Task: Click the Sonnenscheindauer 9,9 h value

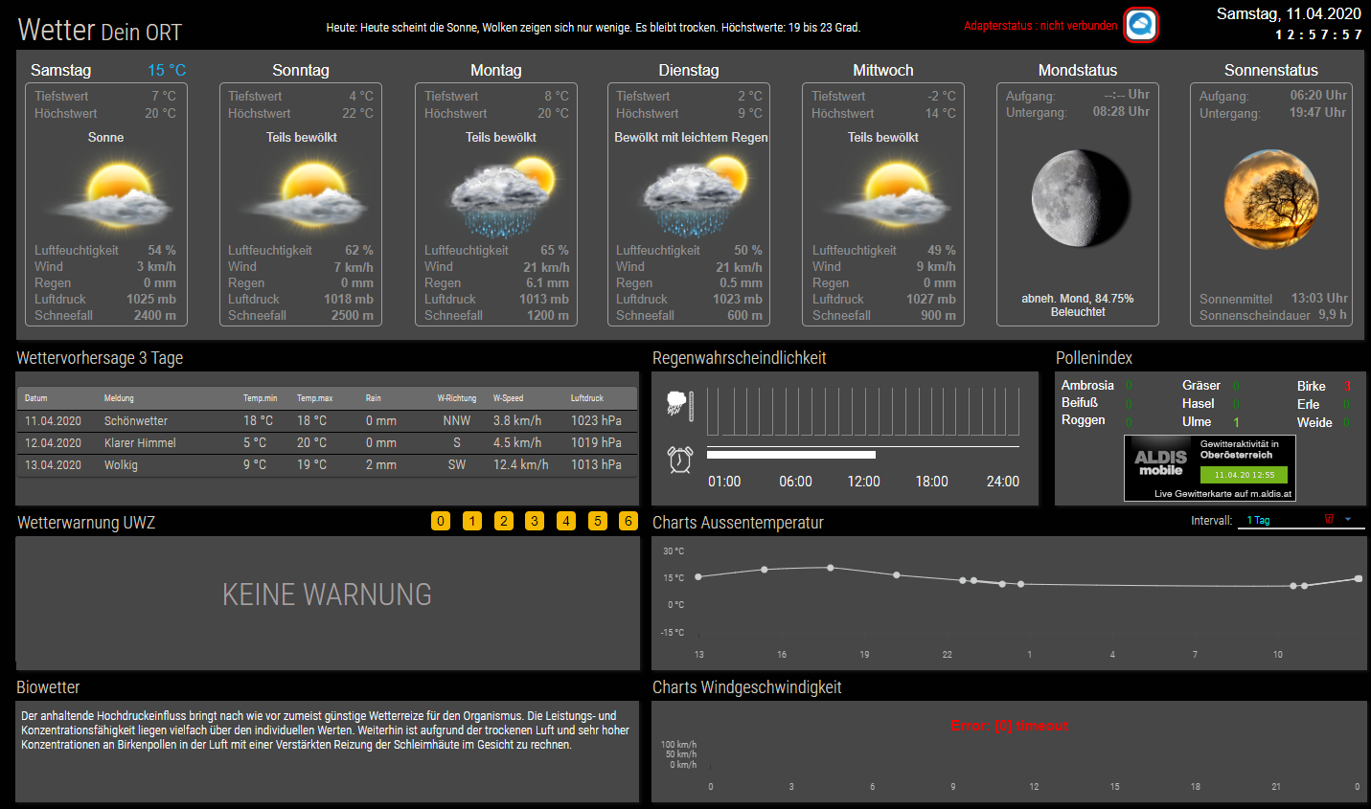Action: tap(1333, 314)
